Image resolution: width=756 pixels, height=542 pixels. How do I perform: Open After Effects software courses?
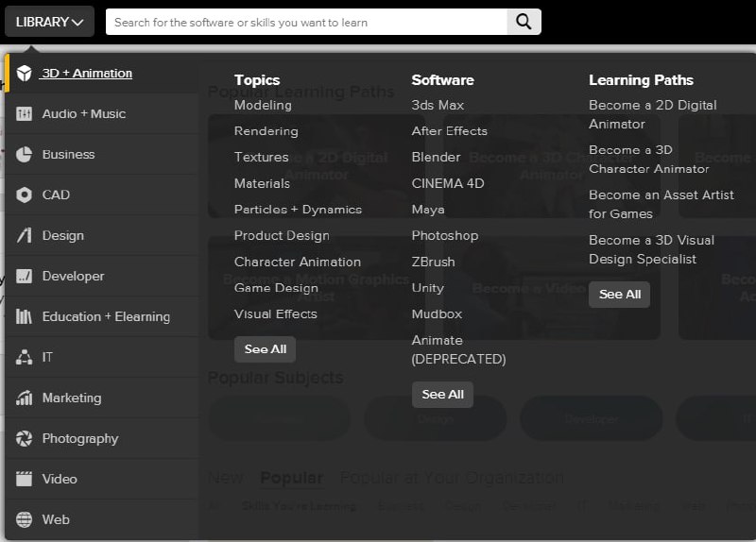450,131
